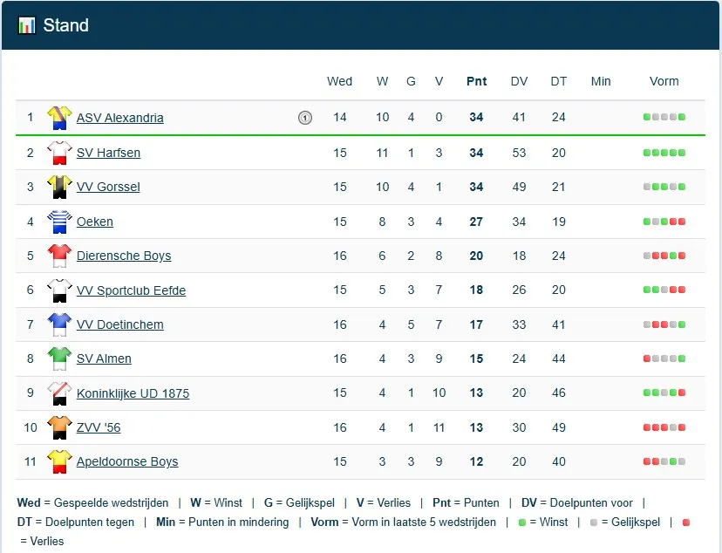
Task: Open the Apeldoornse Boys team link
Action: pyautogui.click(x=127, y=461)
